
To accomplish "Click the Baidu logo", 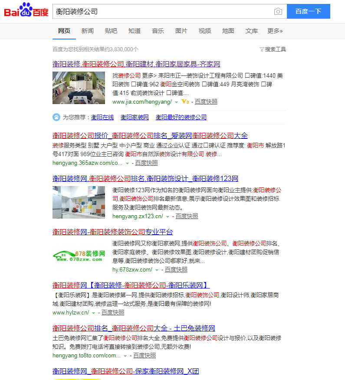I will click(x=26, y=10).
